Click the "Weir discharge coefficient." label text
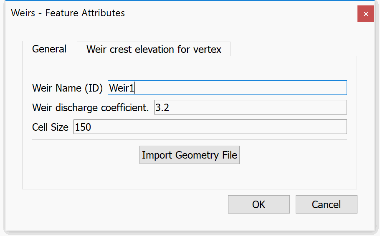The width and height of the screenshot is (380, 236). tap(90, 107)
